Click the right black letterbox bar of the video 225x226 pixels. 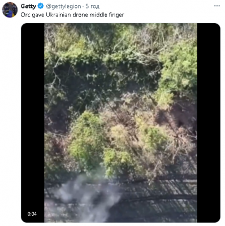coord(209,123)
